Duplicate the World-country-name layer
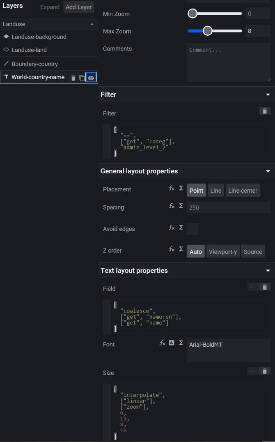This screenshot has width=275, height=442. click(82, 78)
